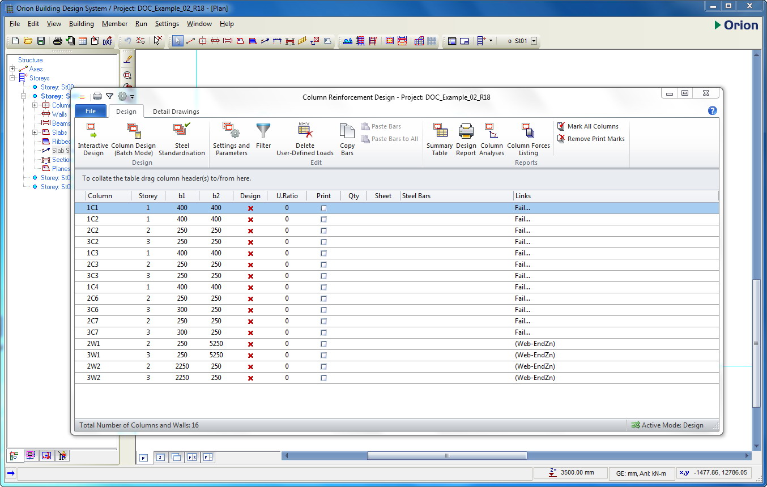
Task: Open the Summary Table report
Action: click(440, 139)
